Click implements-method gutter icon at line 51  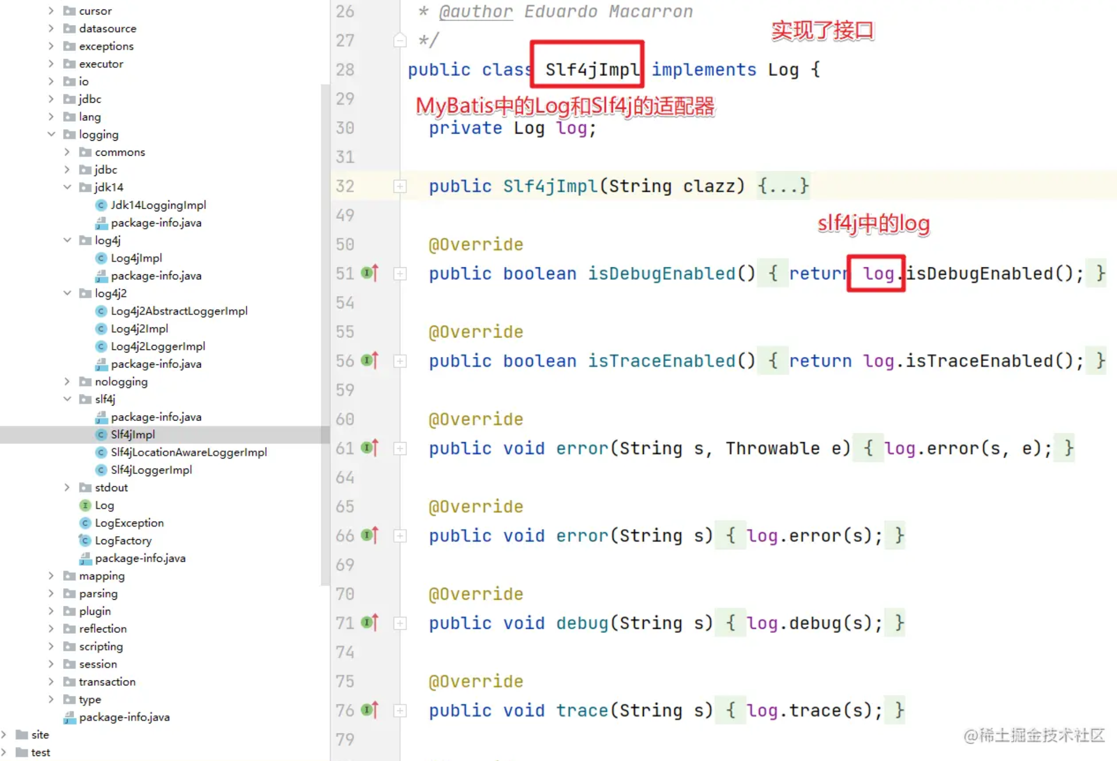click(x=370, y=273)
